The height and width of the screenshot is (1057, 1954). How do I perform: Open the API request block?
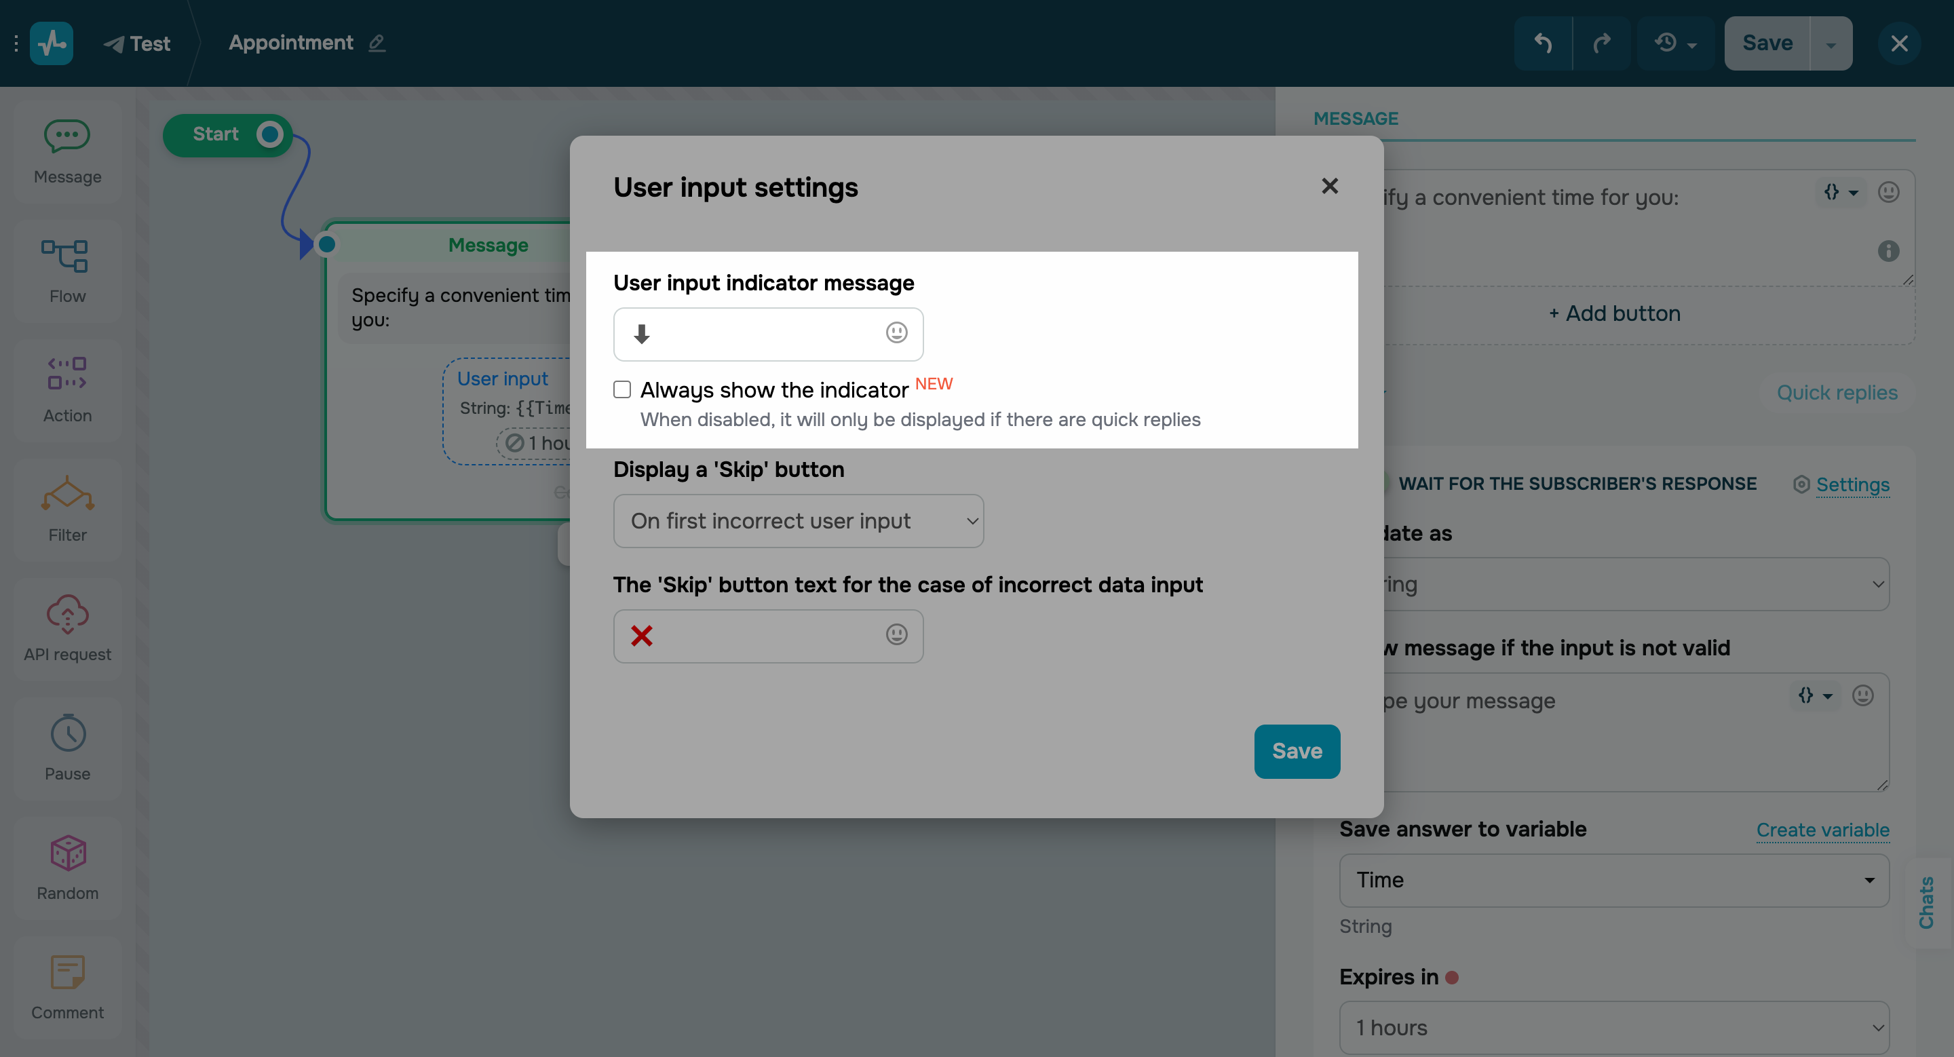(66, 628)
